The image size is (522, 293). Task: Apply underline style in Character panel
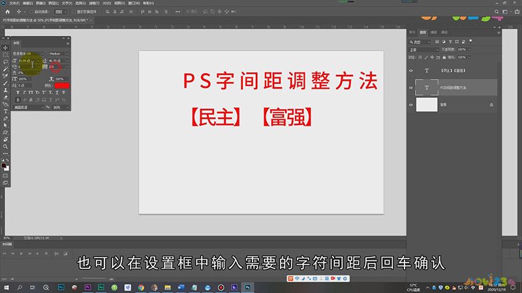click(x=57, y=92)
